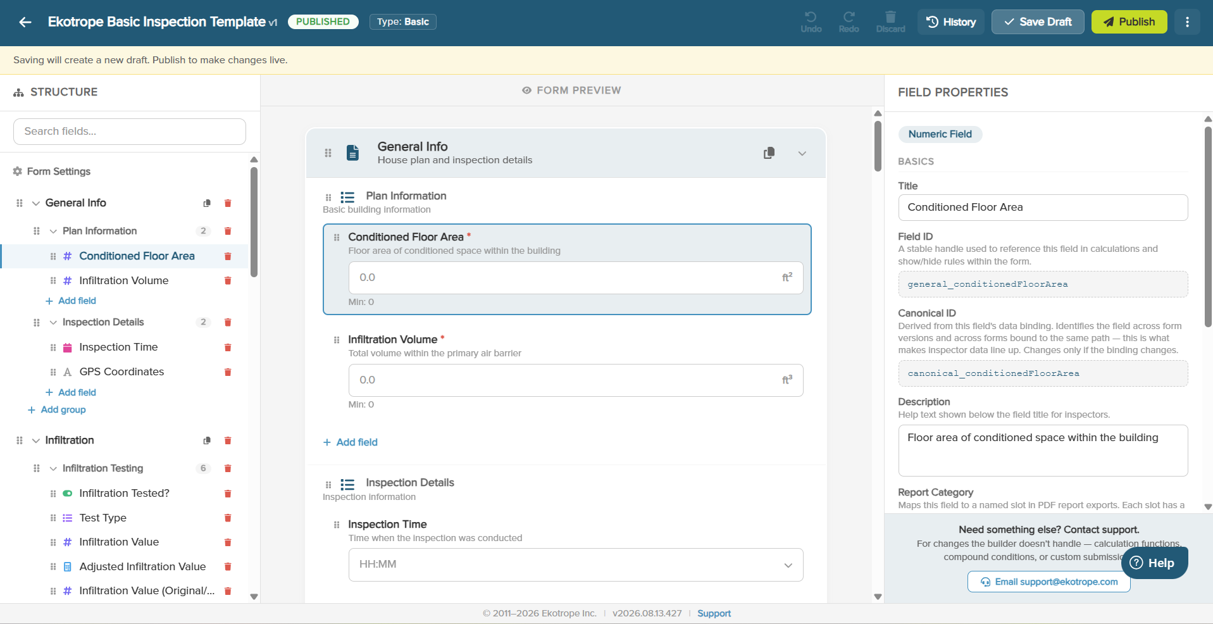Viewport: 1213px width, 624px height.
Task: Click the PUBLISHED status badge
Action: pos(323,22)
